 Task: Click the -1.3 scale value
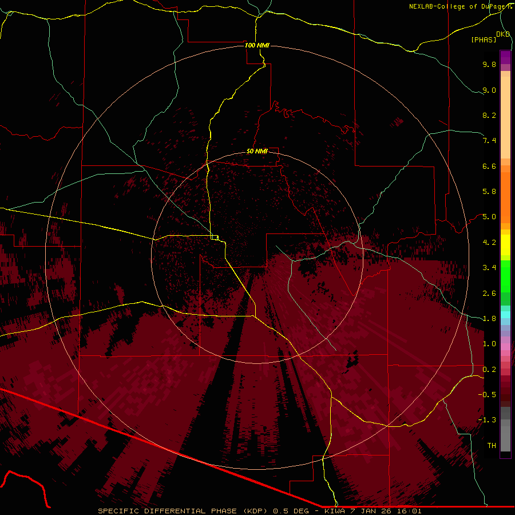click(x=487, y=420)
